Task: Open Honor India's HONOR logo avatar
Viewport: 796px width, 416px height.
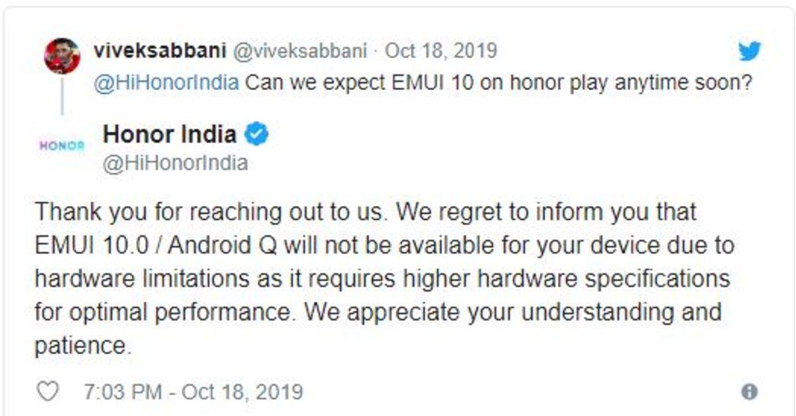Action: (x=61, y=144)
